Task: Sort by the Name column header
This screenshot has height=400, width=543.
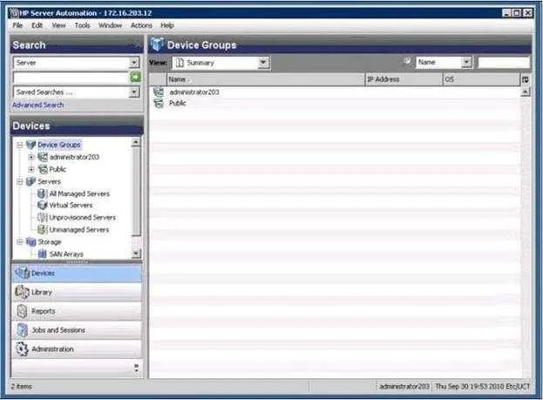Action: click(266, 79)
